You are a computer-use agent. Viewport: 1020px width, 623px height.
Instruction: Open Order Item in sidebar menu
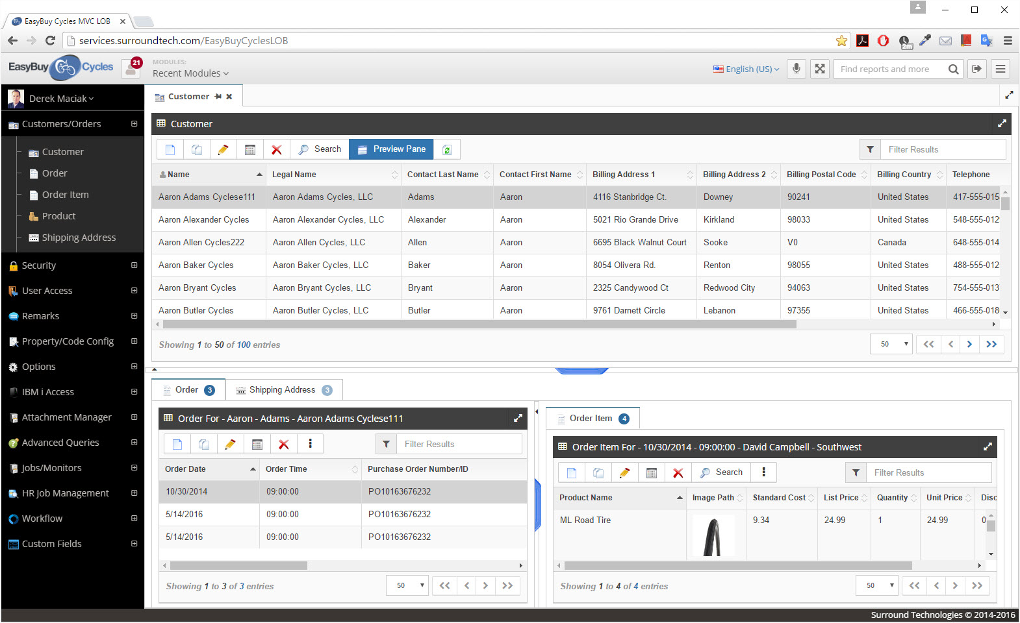[65, 195]
